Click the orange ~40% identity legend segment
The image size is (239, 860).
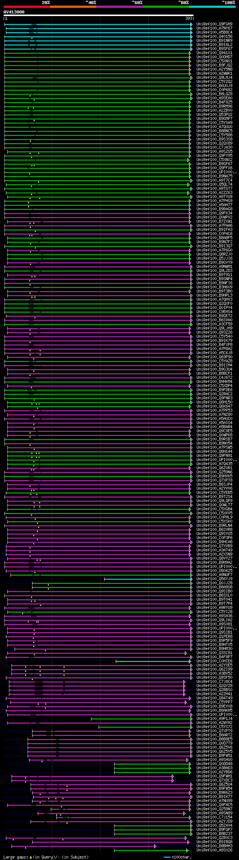click(x=73, y=7)
